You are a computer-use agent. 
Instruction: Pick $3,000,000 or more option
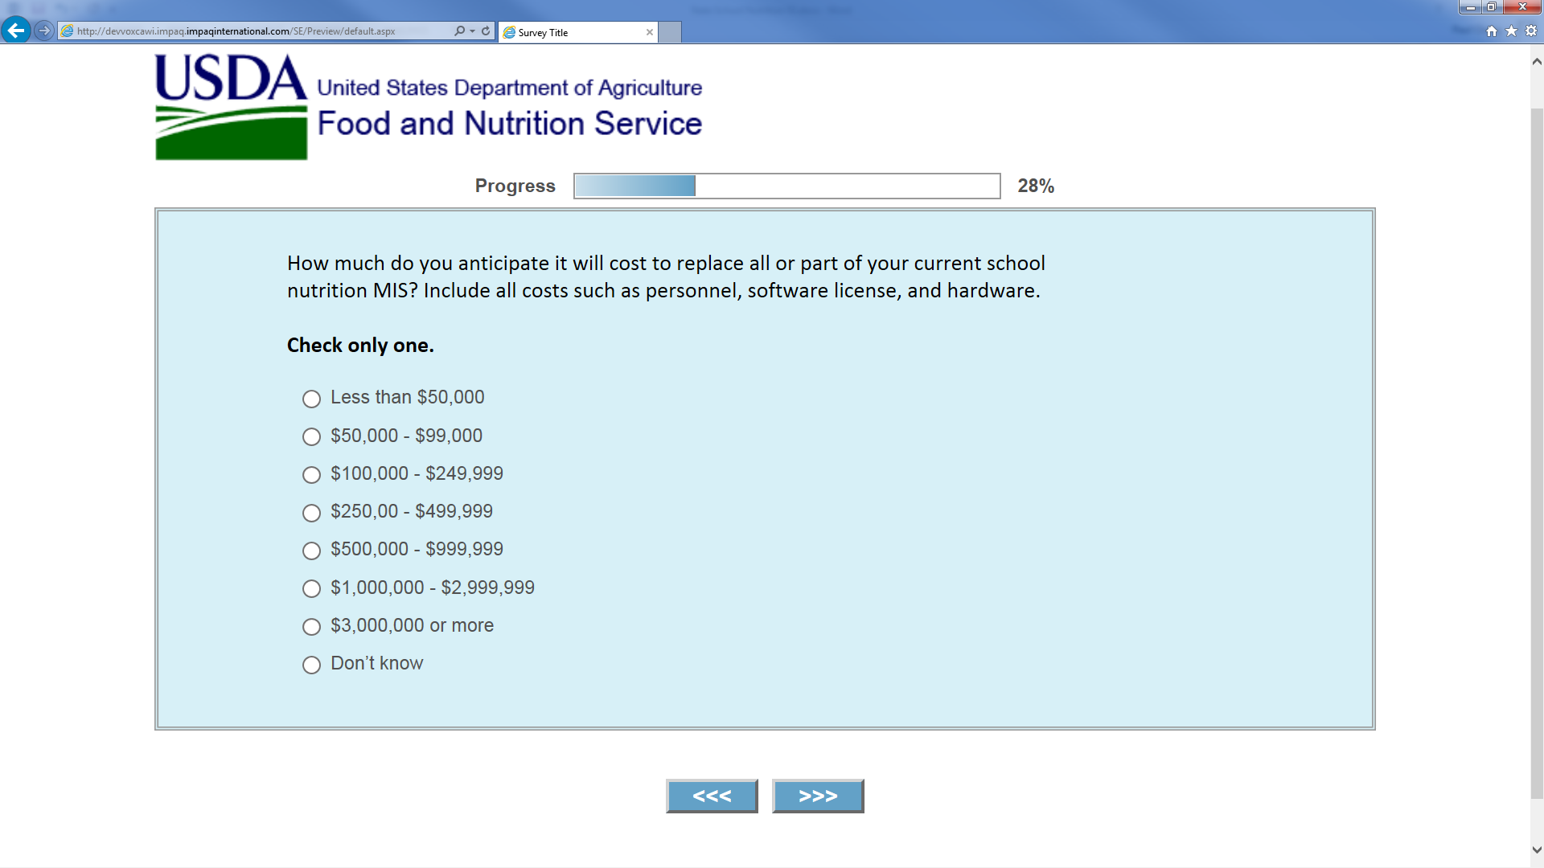coord(311,627)
